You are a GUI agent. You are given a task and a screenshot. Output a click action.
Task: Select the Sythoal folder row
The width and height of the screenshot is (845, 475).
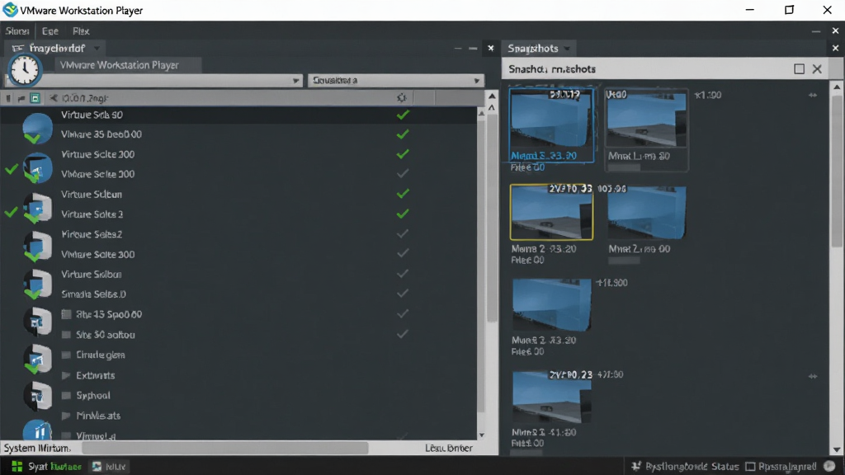coord(86,395)
